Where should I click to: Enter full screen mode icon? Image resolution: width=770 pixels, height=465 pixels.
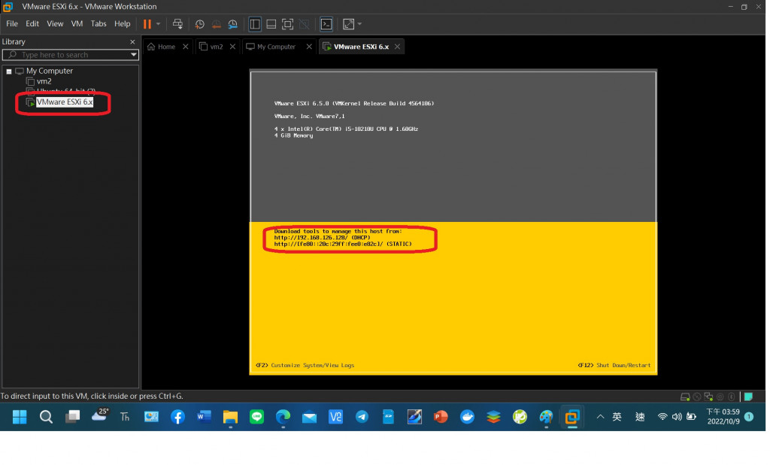(x=288, y=24)
